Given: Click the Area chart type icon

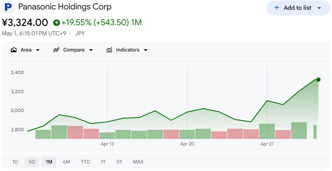Looking at the screenshot, I should pos(14,50).
